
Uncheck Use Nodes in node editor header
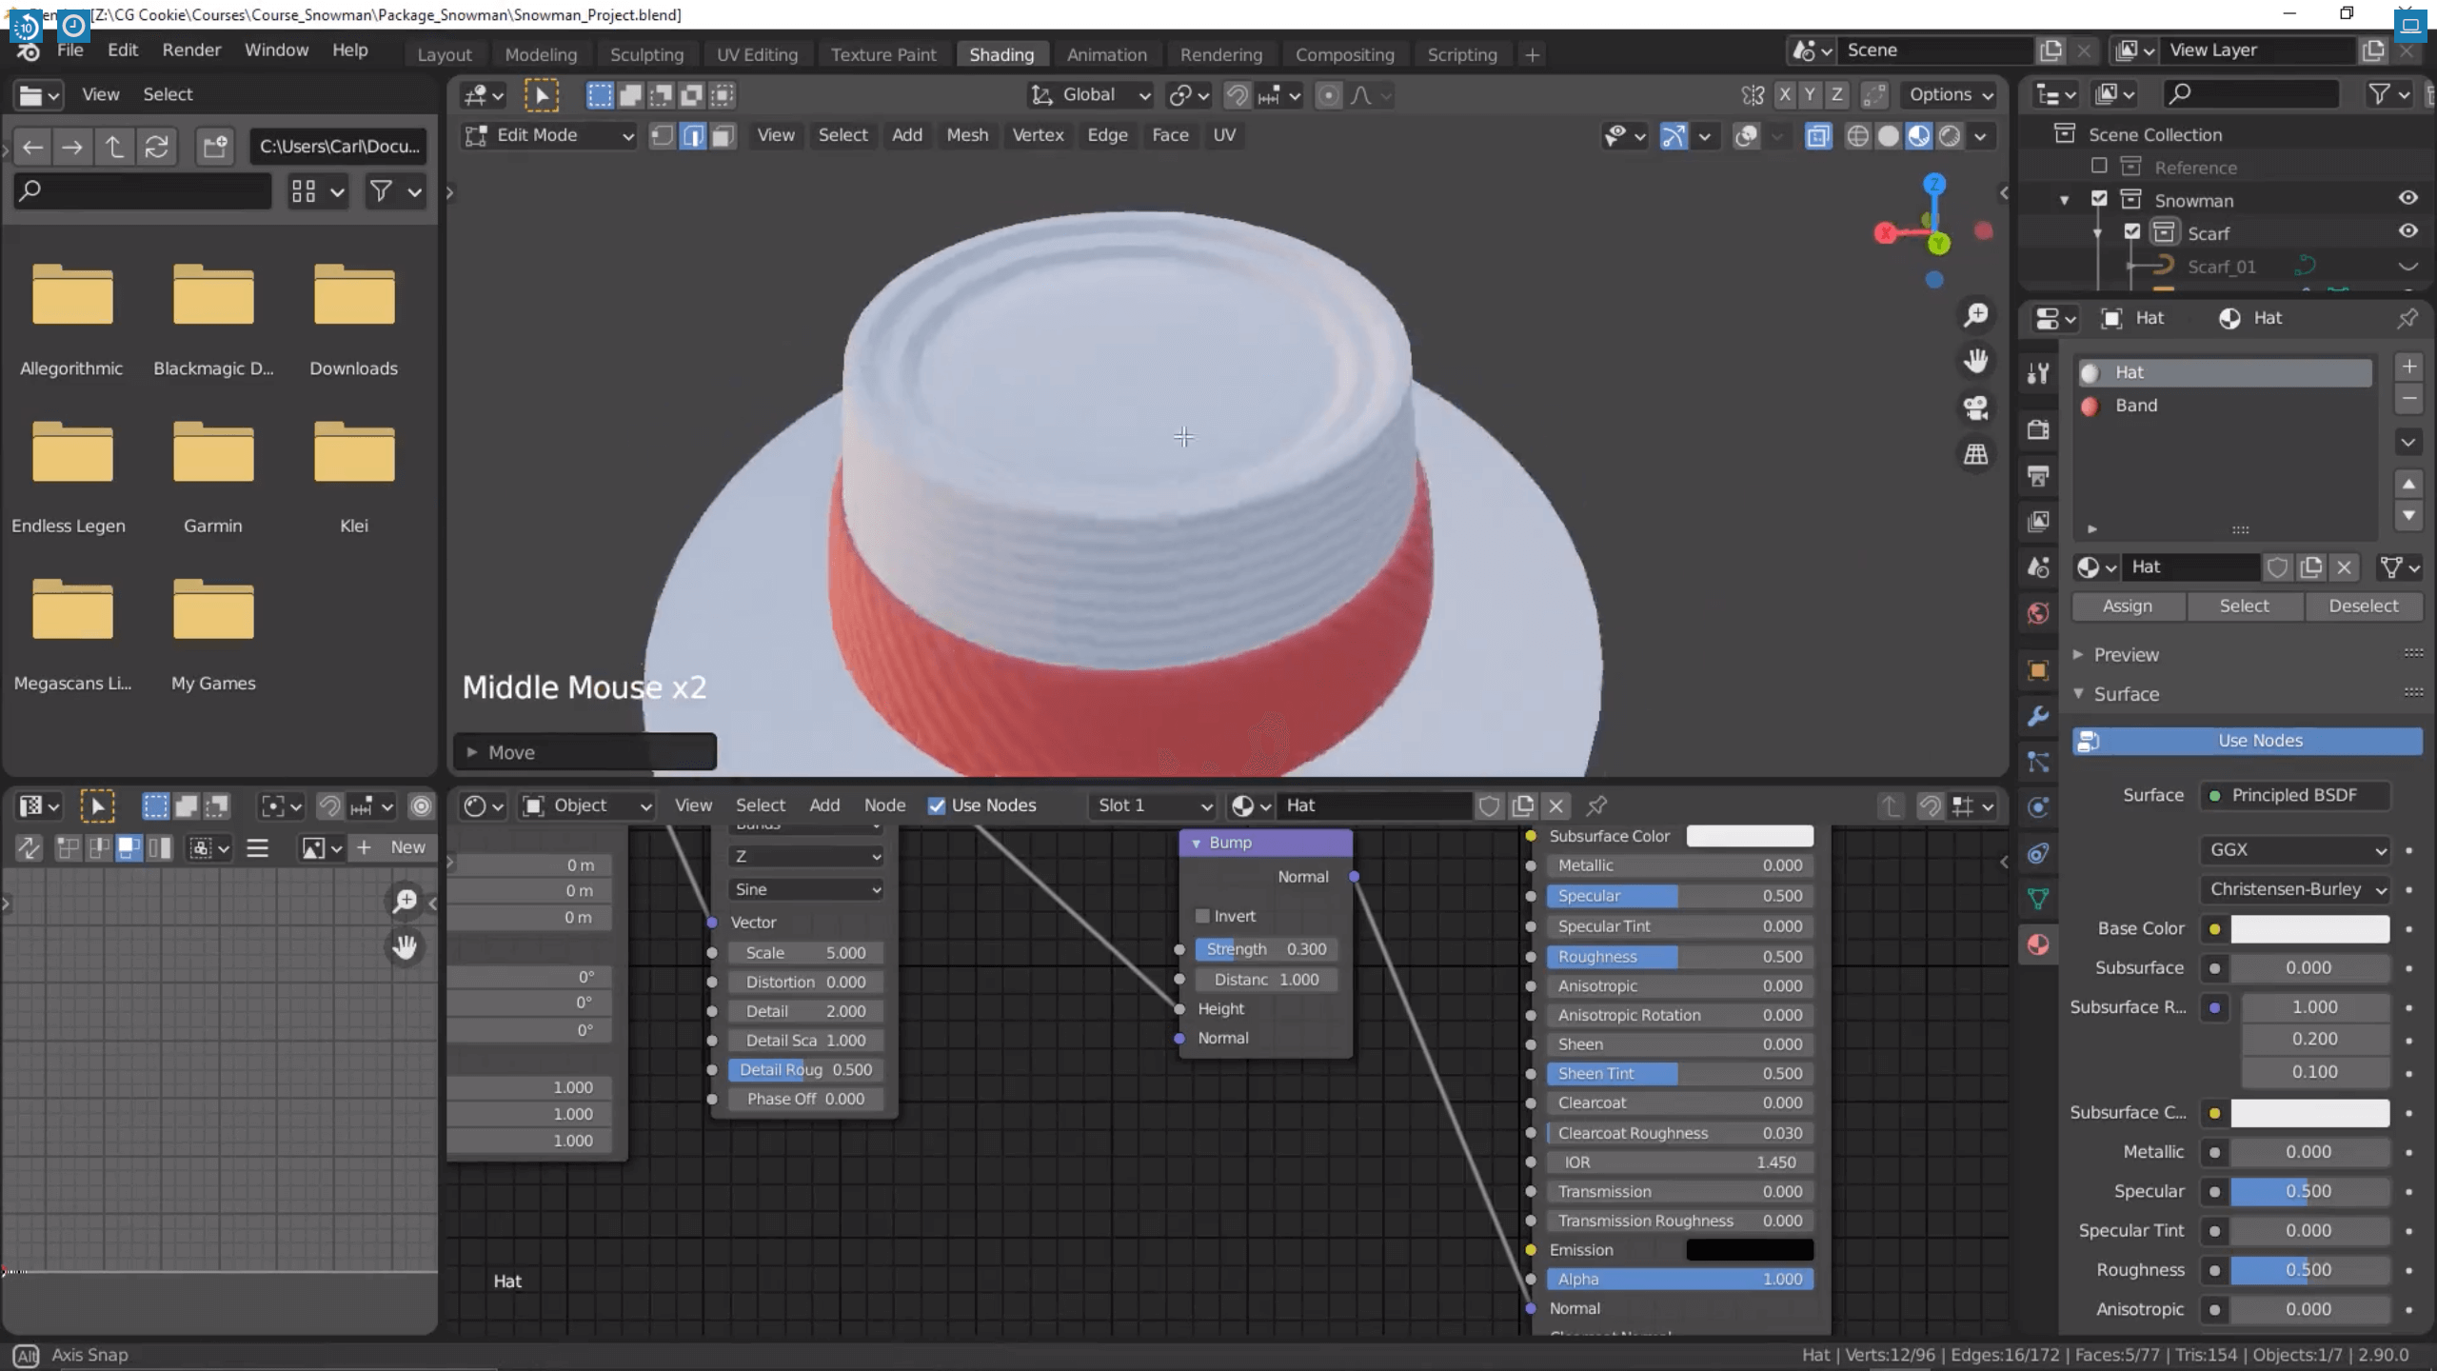[x=937, y=805]
